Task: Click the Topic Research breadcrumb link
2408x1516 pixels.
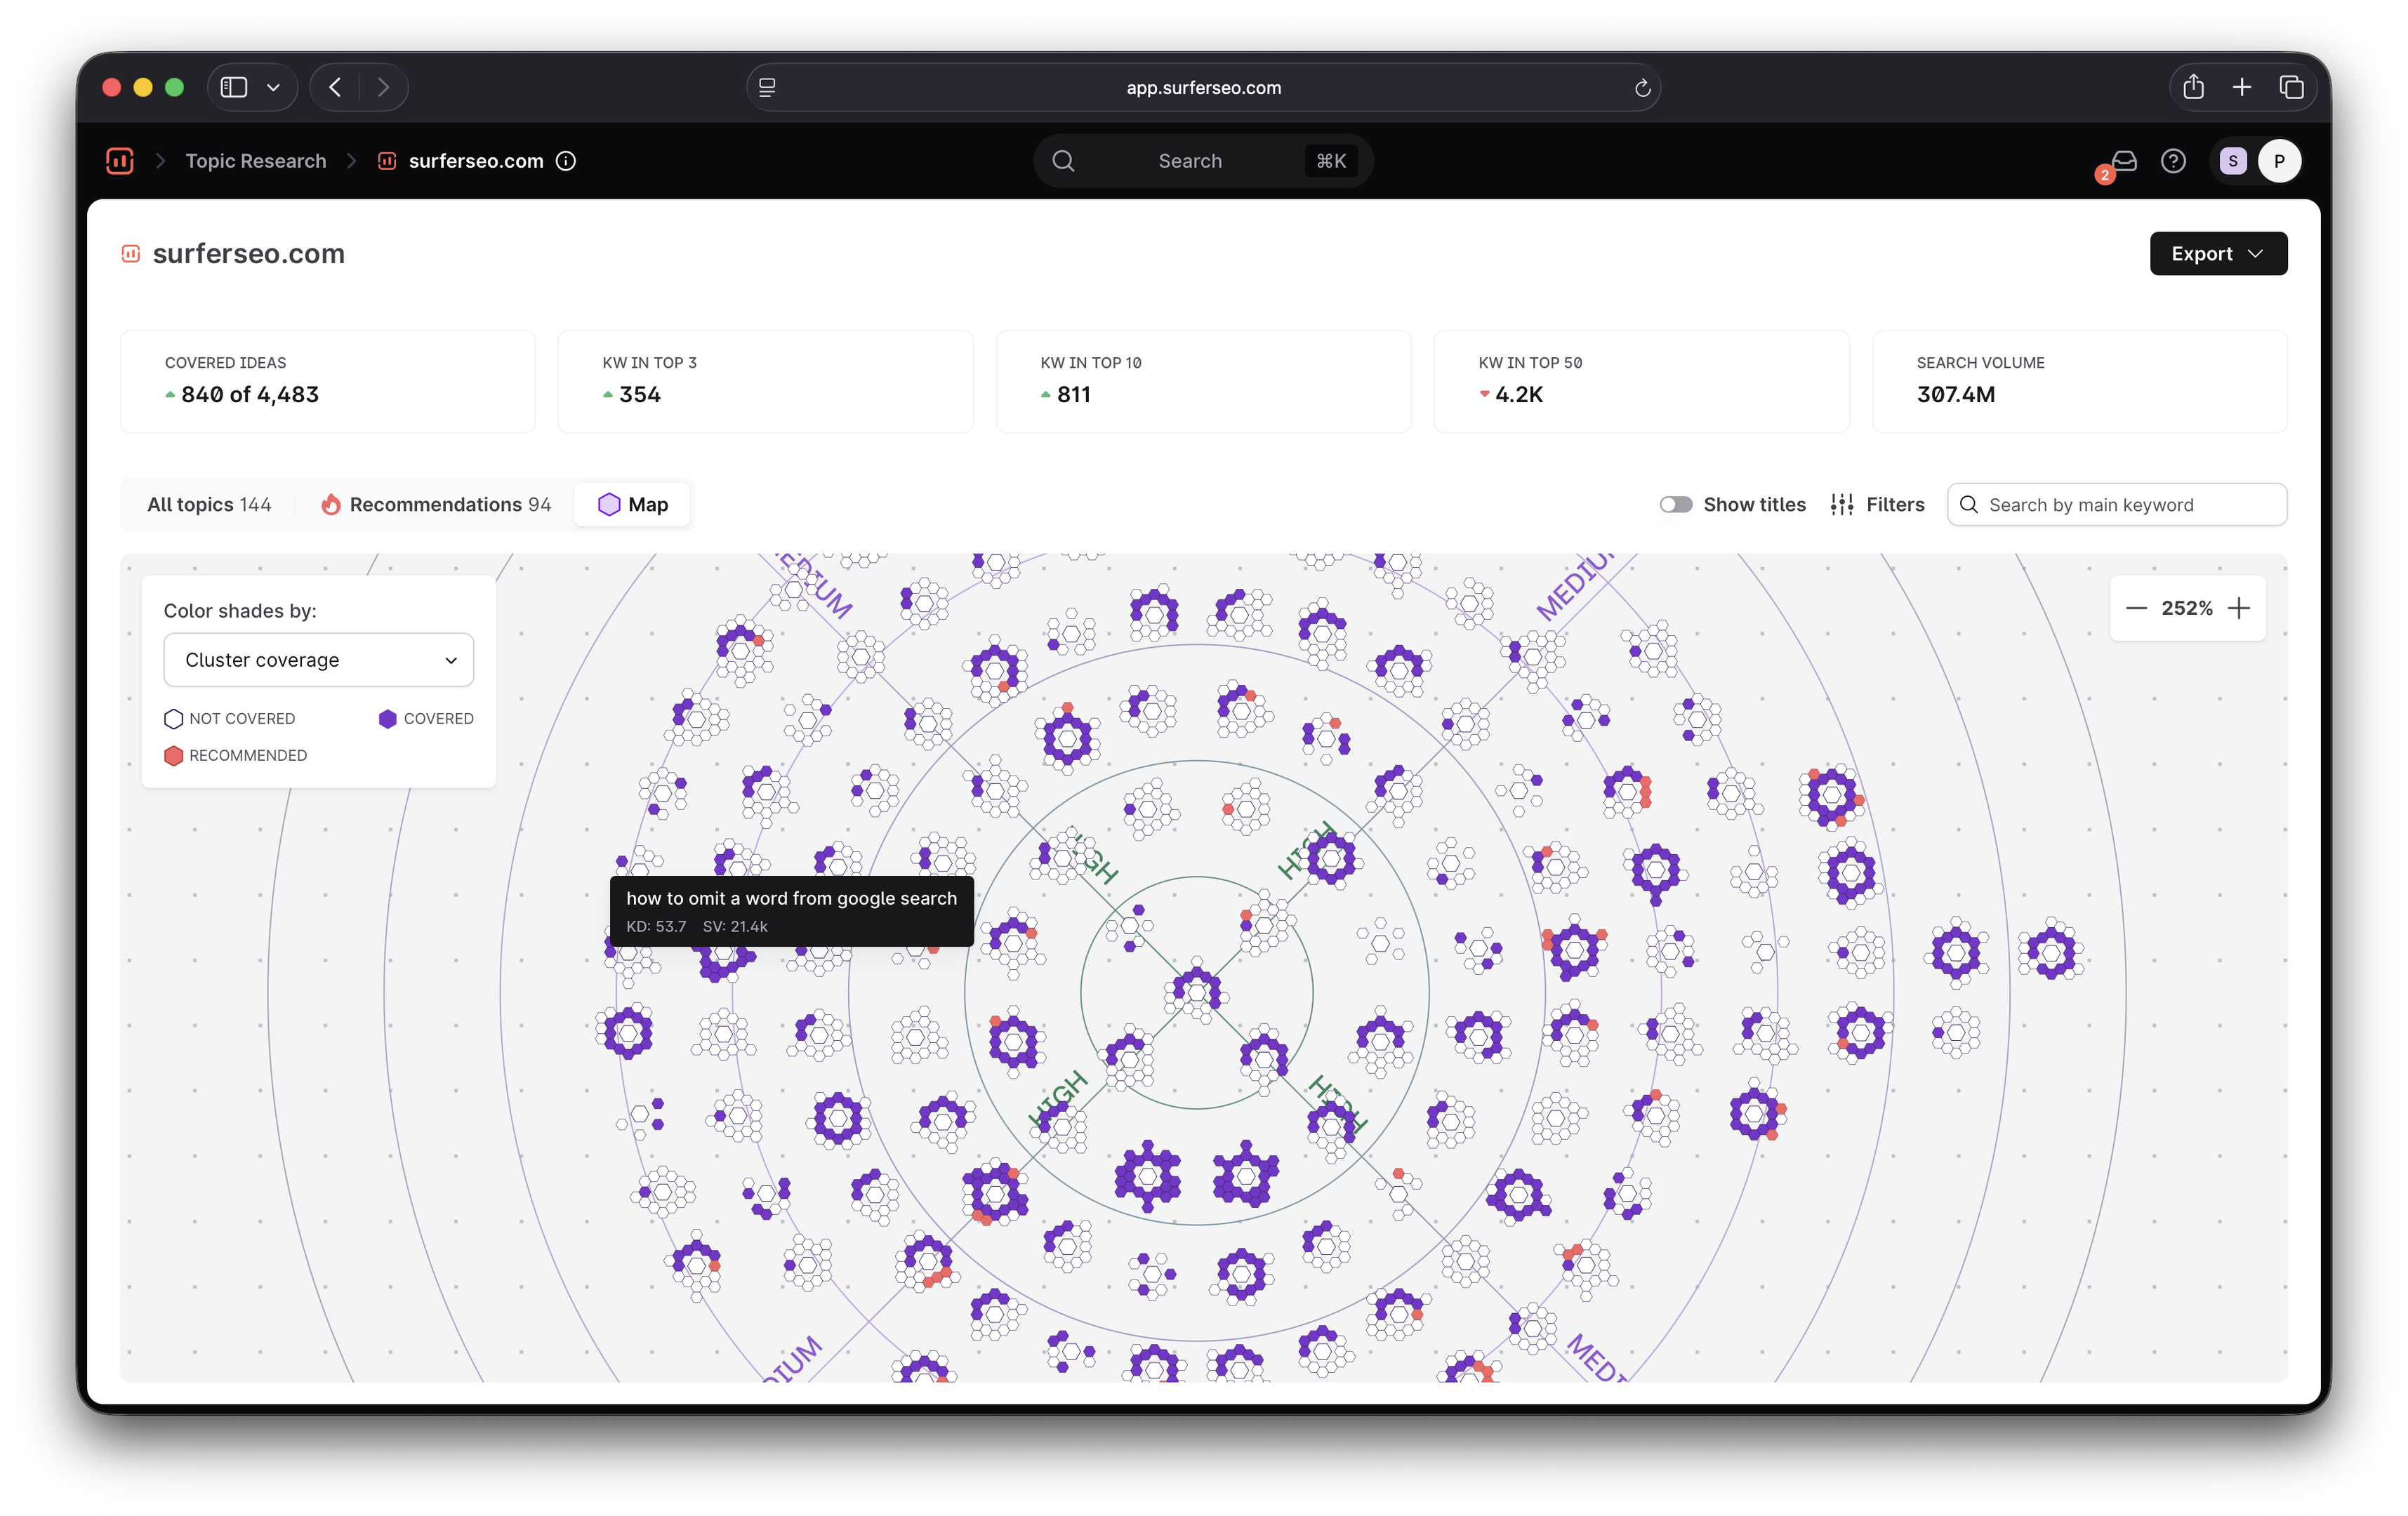Action: click(x=256, y=161)
